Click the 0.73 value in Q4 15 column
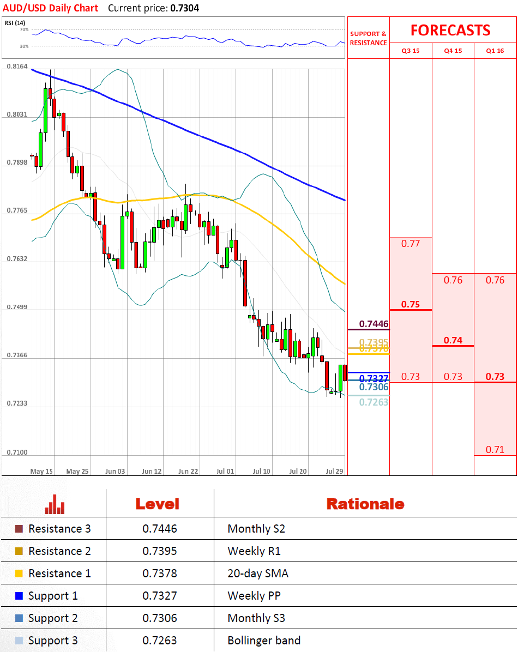Image resolution: width=524 pixels, height=652 pixels. (453, 377)
